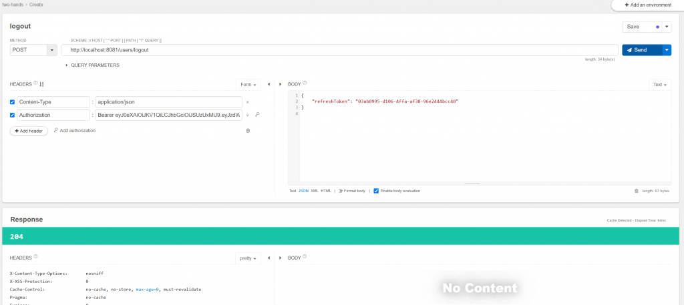Viewport: 684px width, 305px height.
Task: Delete all headers with the headers trash icon
Action: pos(248,131)
